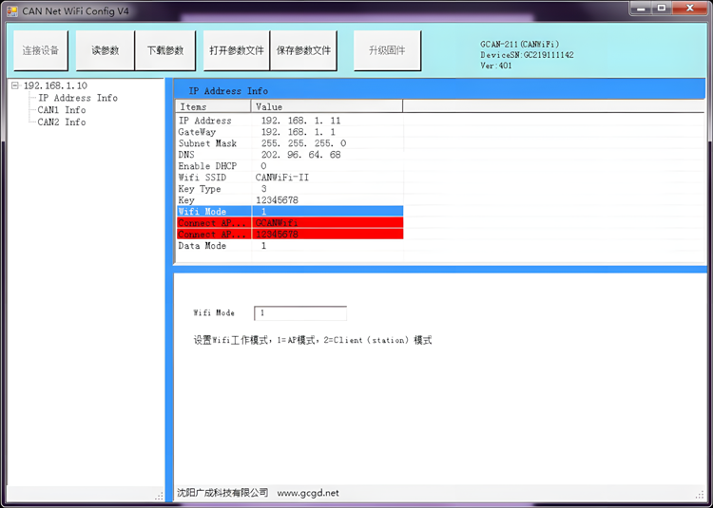Click the 连接设备 (Connect Device) button
The height and width of the screenshot is (508, 713).
[41, 50]
